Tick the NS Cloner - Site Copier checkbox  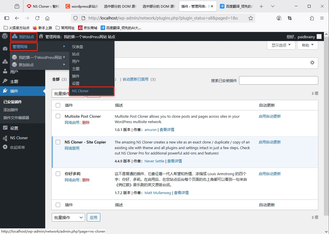[x=58, y=142]
